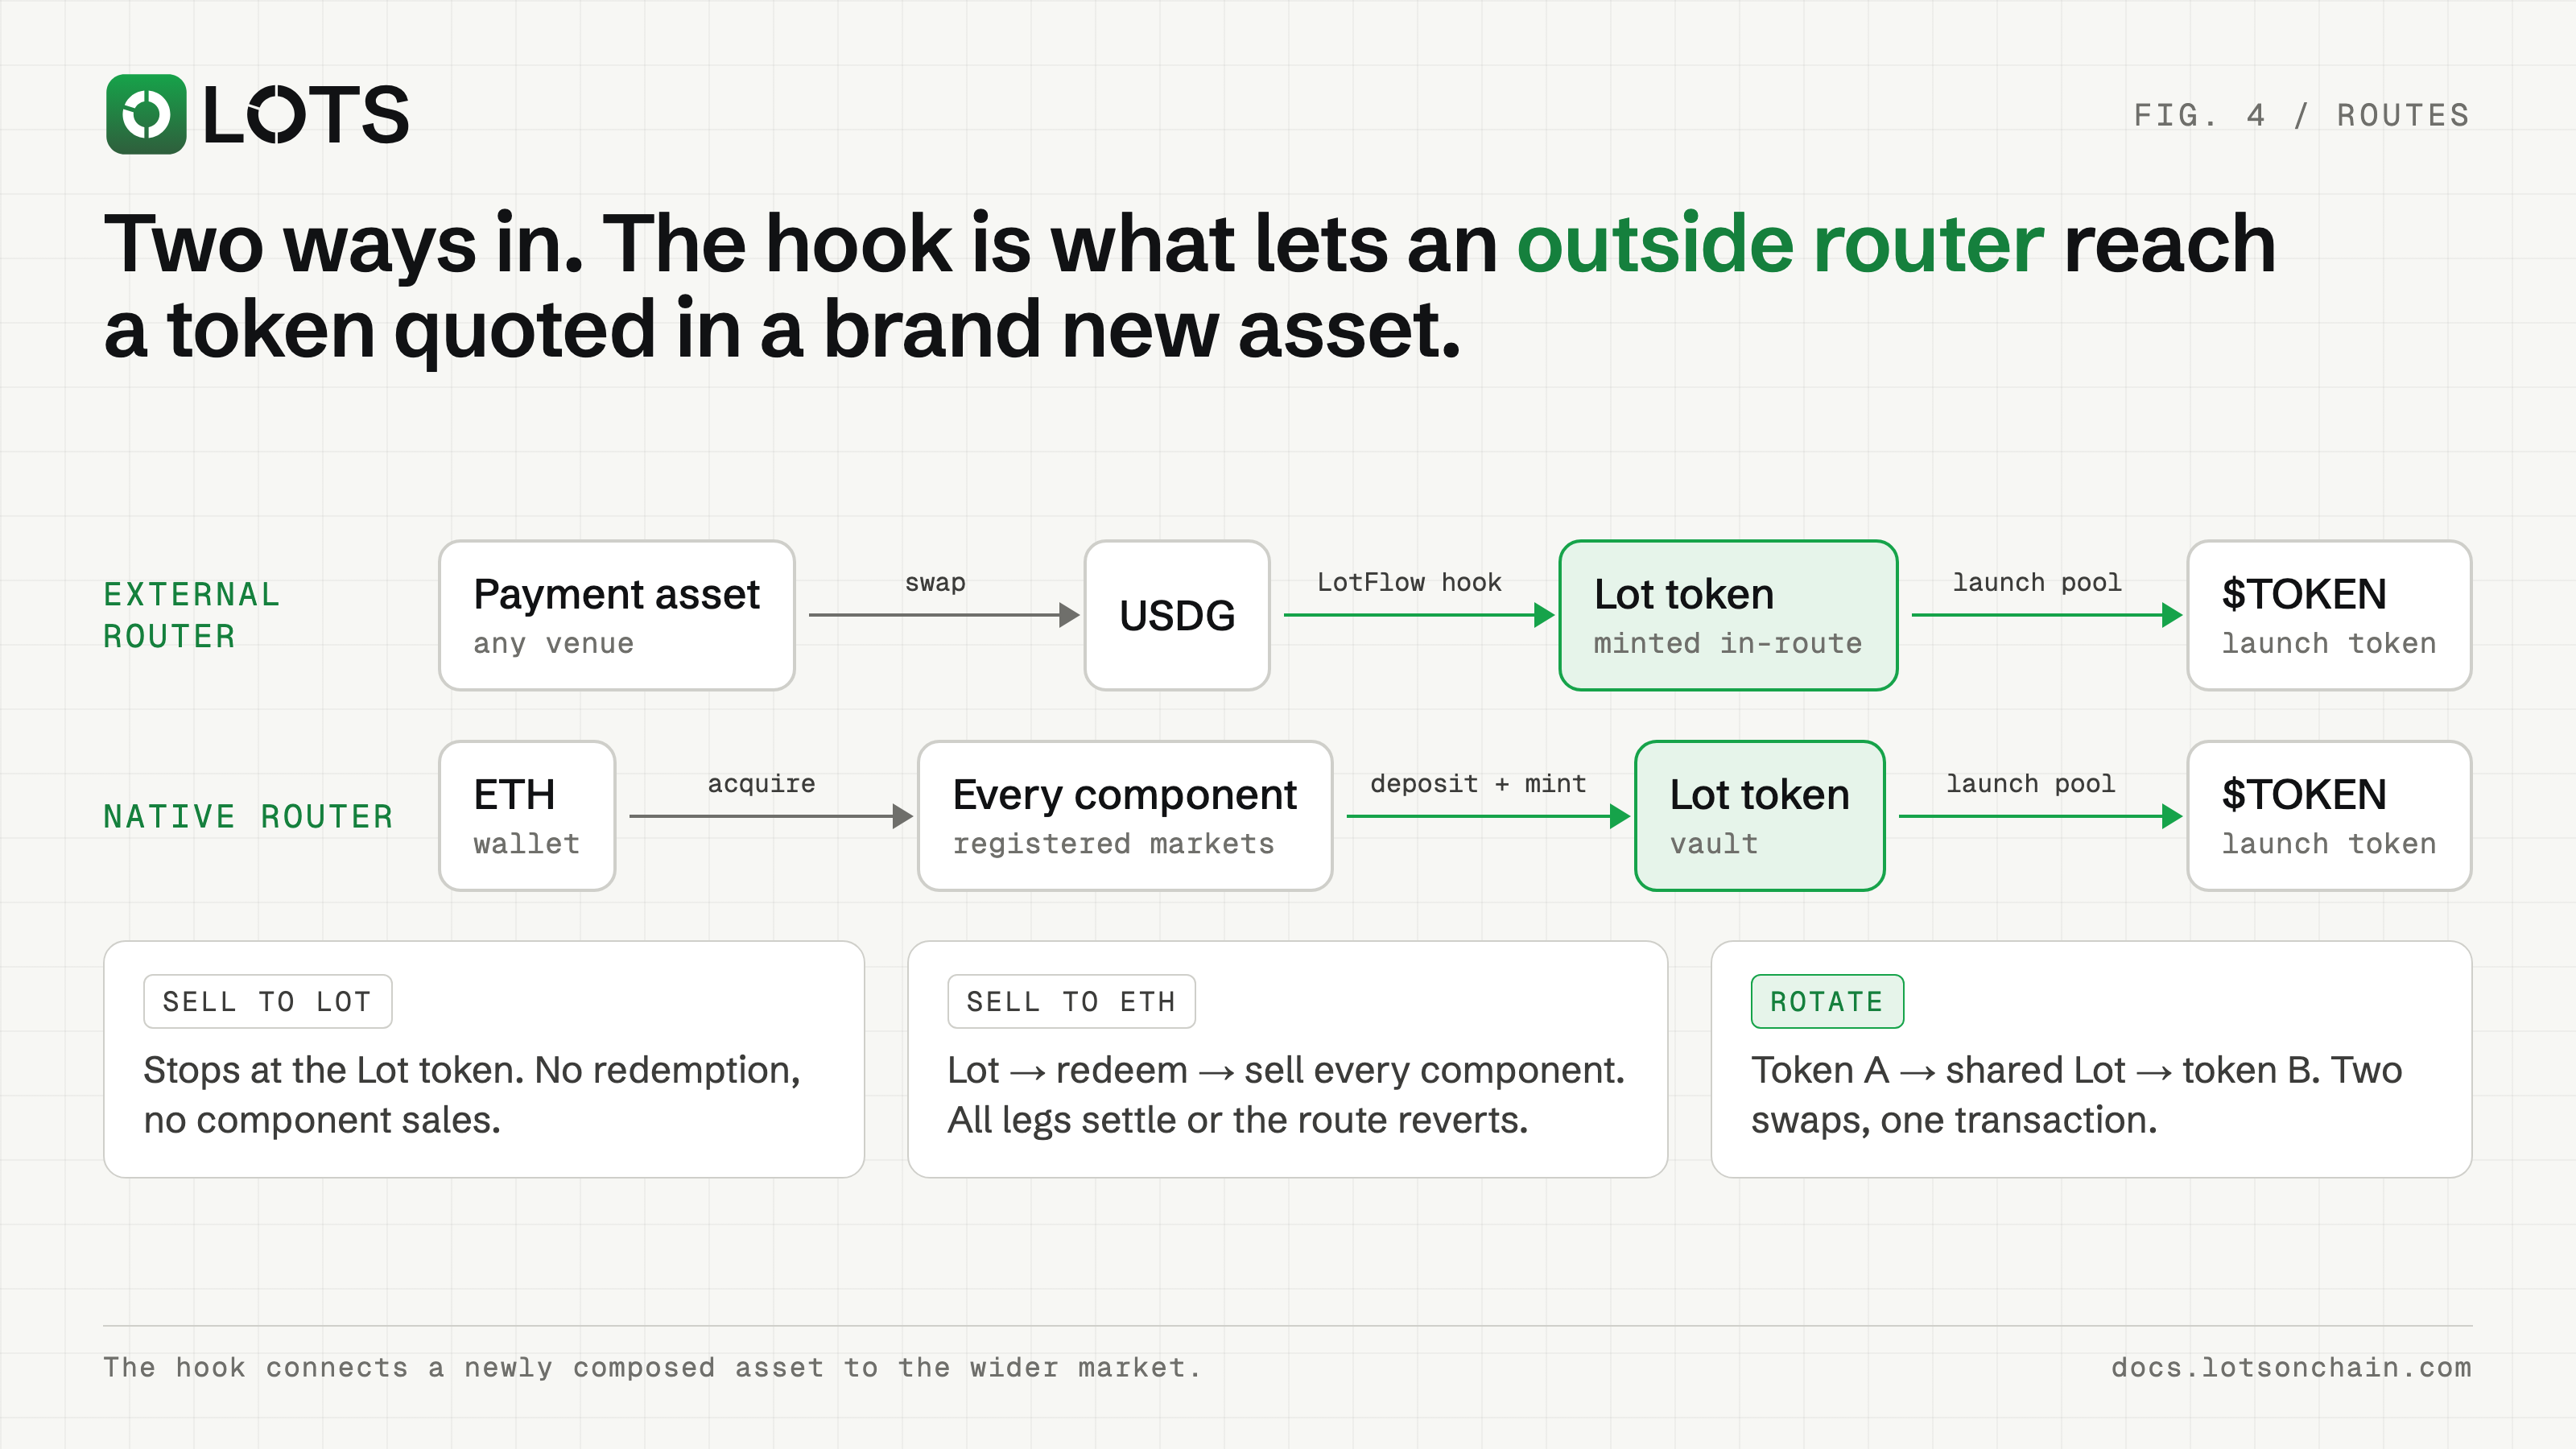Click green arrow from Every component to Lot token
2576x1449 pixels.
pyautogui.click(x=1488, y=816)
